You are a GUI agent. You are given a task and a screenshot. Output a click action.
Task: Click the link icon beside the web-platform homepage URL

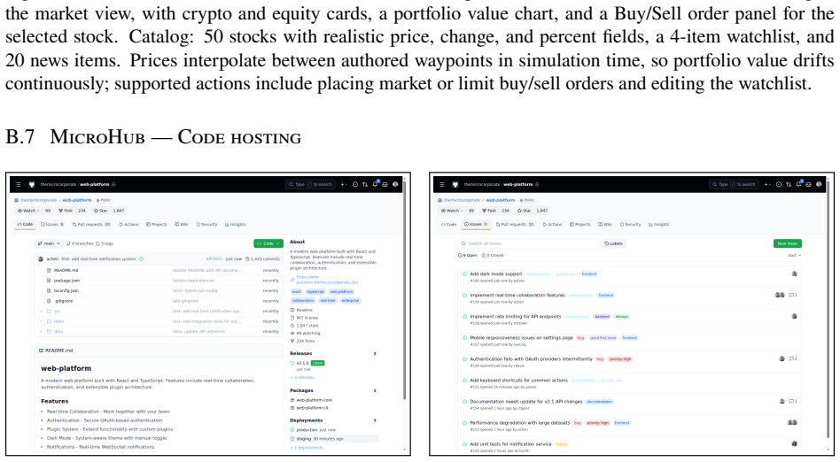[x=292, y=280]
